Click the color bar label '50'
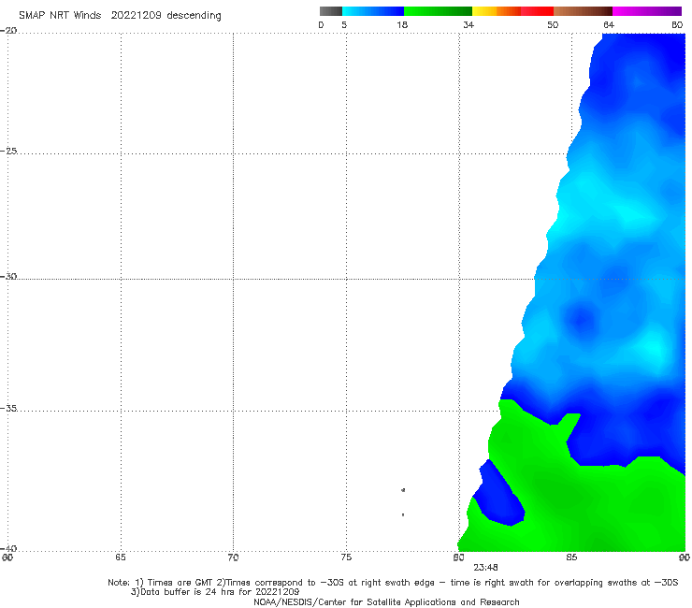The image size is (692, 608). (x=553, y=24)
